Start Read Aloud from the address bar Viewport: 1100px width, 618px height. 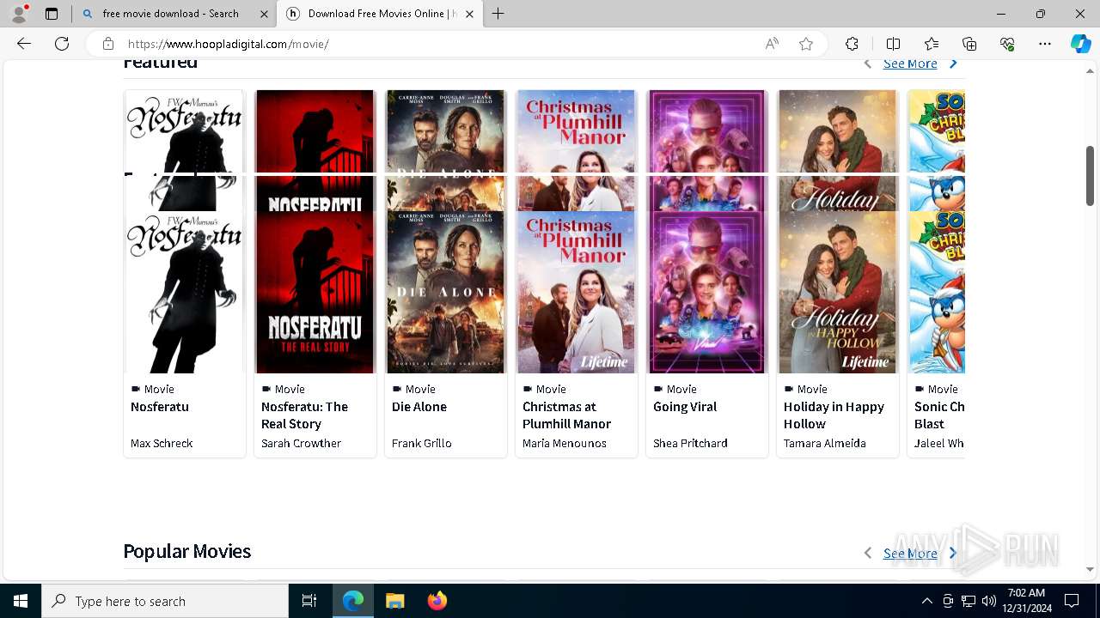(772, 44)
